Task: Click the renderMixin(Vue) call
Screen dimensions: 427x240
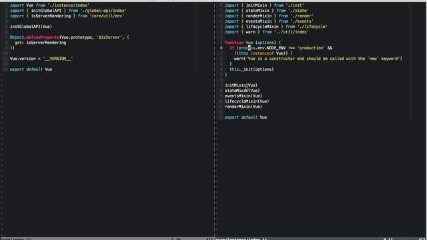Action: pos(243,107)
